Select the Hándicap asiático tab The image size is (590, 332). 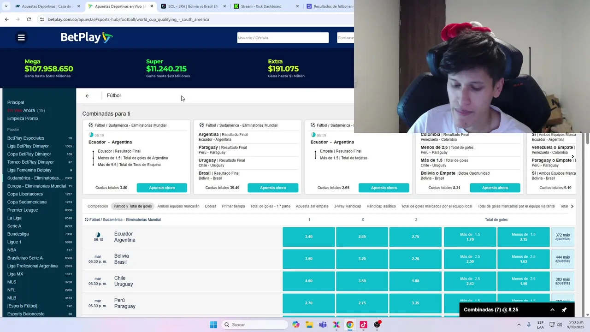(381, 206)
